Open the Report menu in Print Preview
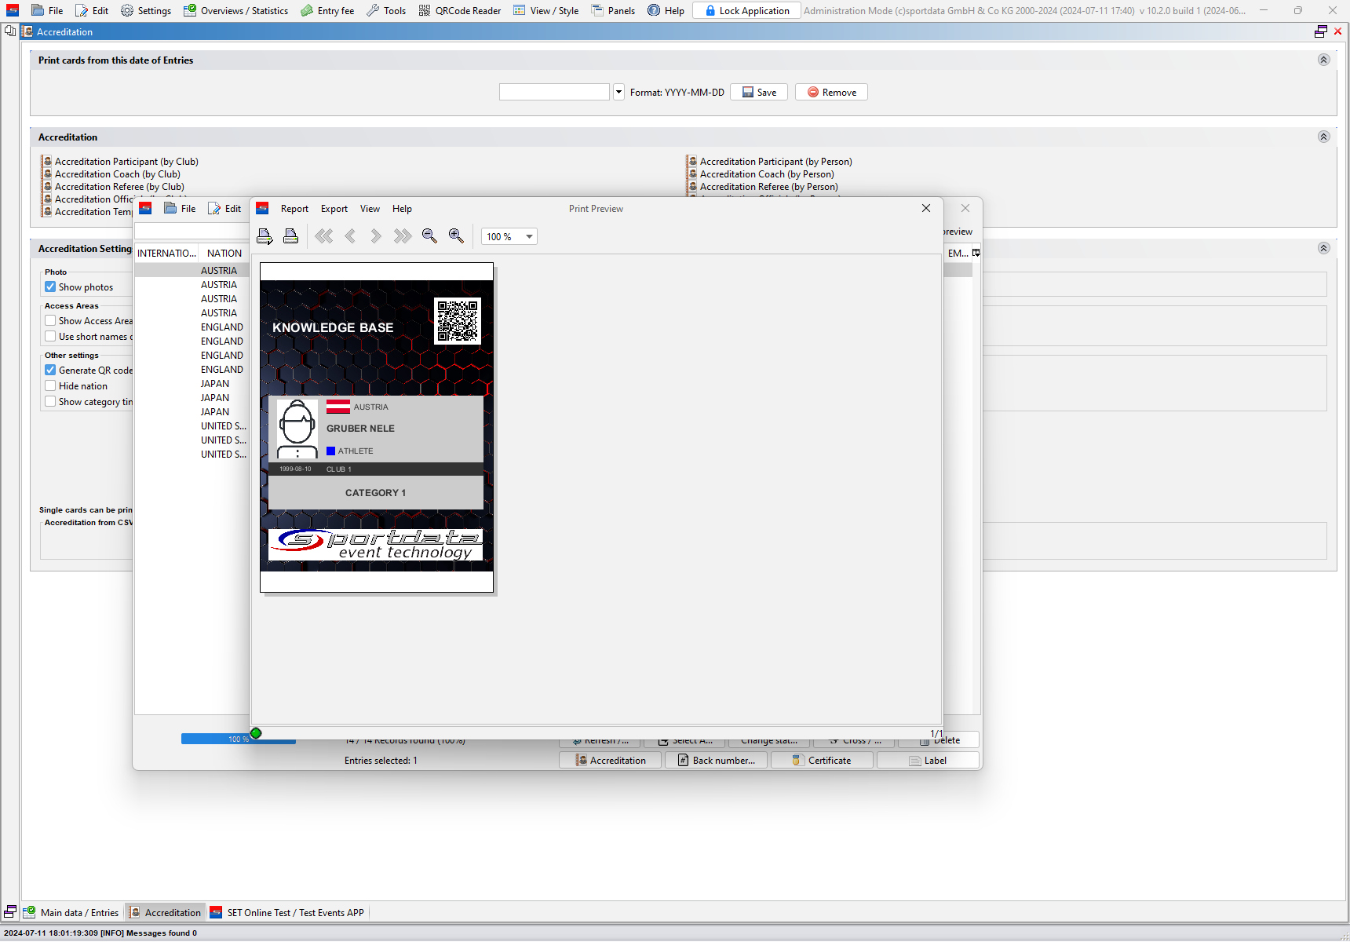 [x=294, y=209]
